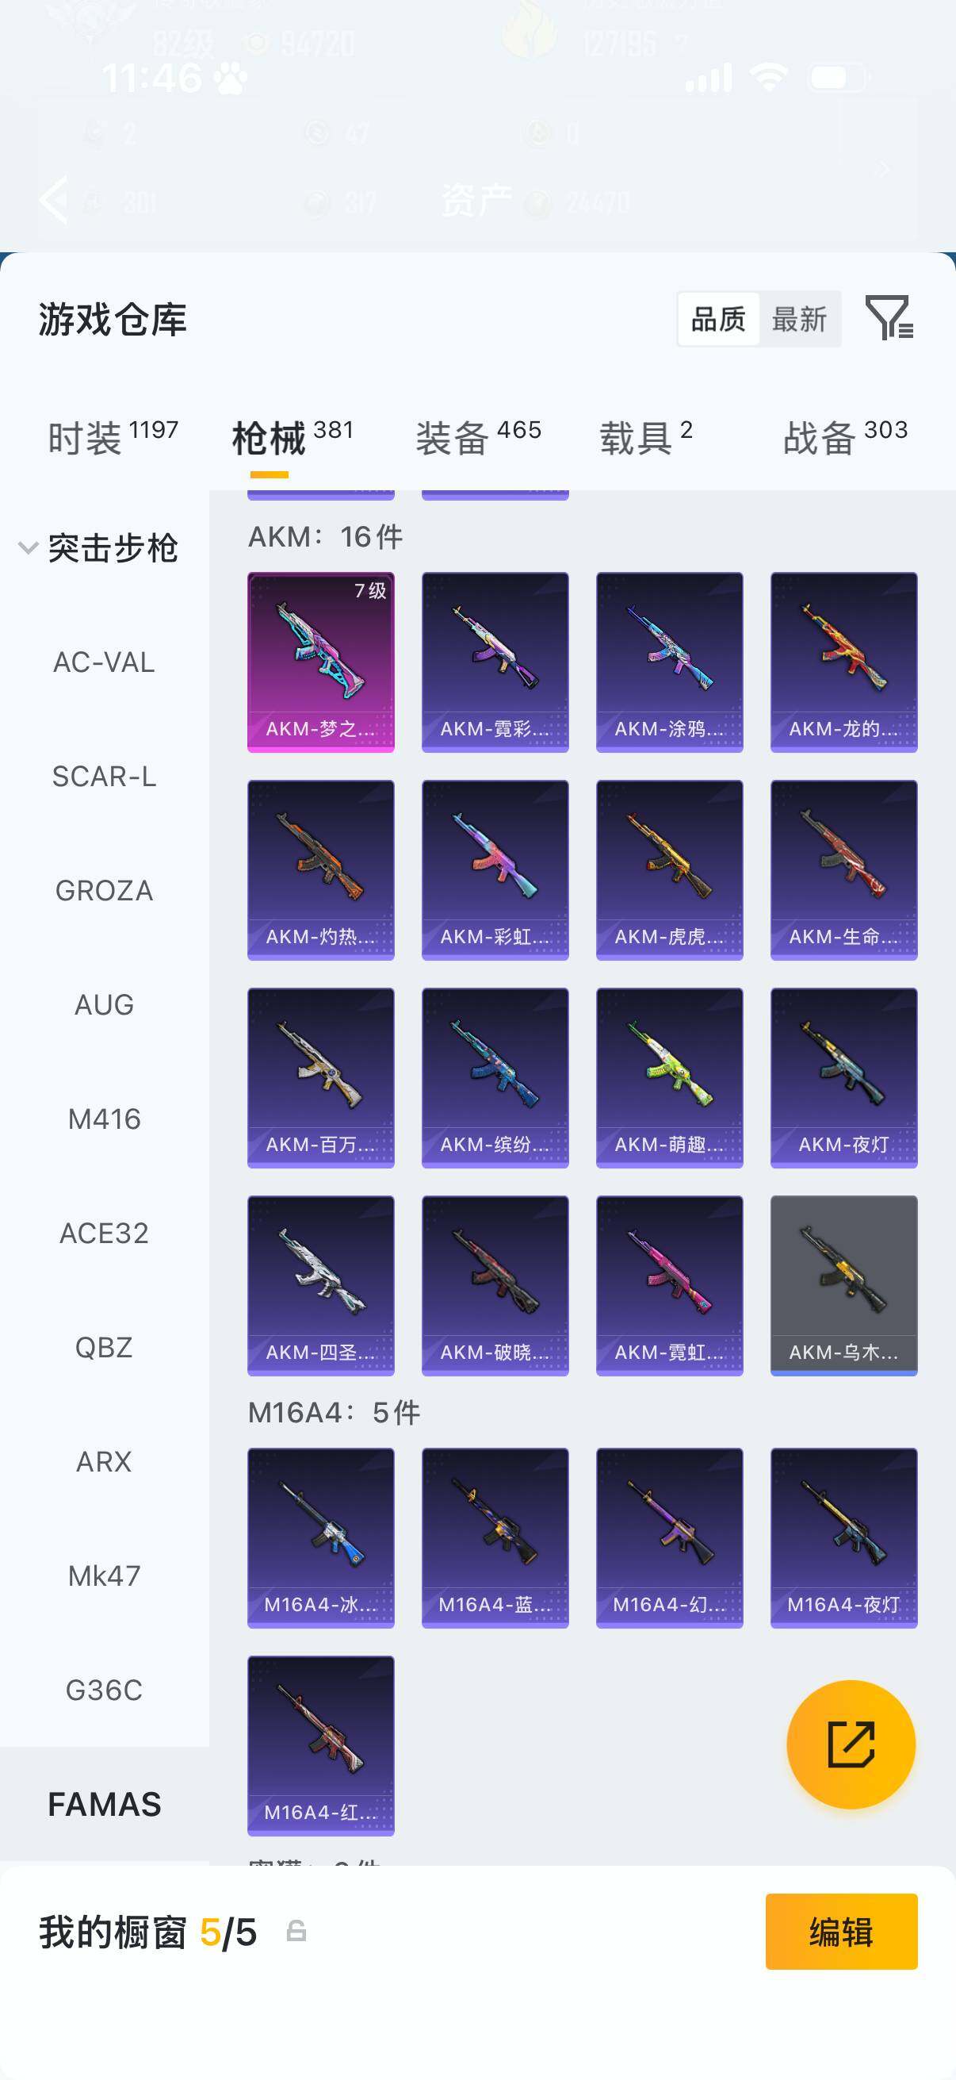Open the AKM-梦之 level 7 skin
Viewport: 956px width, 2080px height.
(x=320, y=662)
